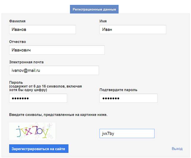Click the Пароль requirements label text
191x158 pixels.
click(x=46, y=86)
